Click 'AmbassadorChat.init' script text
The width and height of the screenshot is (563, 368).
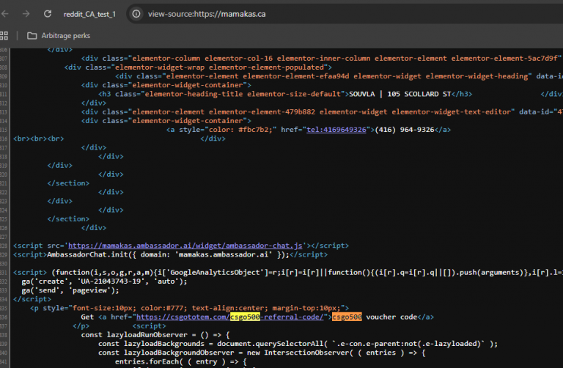pos(87,254)
